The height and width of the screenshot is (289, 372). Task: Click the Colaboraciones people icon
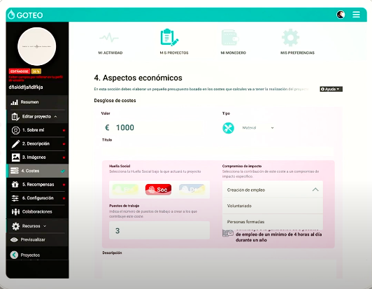pyautogui.click(x=15, y=211)
